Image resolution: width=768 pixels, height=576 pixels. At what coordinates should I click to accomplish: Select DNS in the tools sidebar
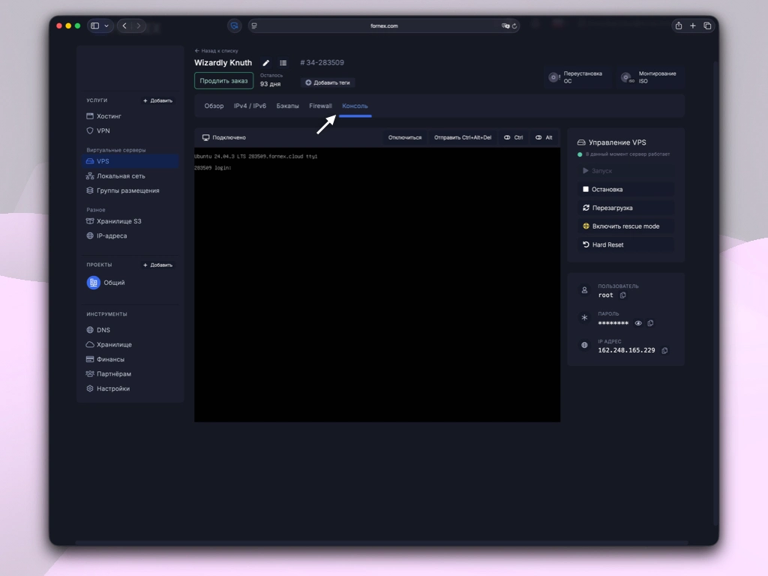click(103, 330)
